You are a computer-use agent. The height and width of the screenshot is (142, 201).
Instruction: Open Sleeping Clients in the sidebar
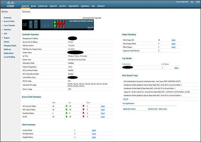[10, 46]
